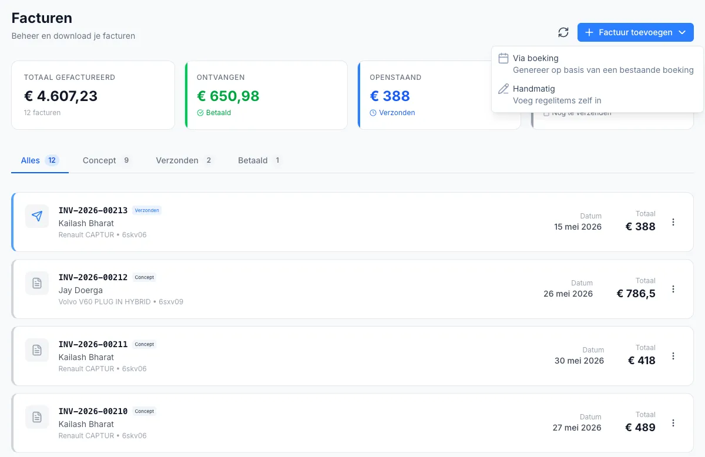The height and width of the screenshot is (457, 705).
Task: Click the Concept badge on INV-2026-00212
Action: tap(145, 277)
